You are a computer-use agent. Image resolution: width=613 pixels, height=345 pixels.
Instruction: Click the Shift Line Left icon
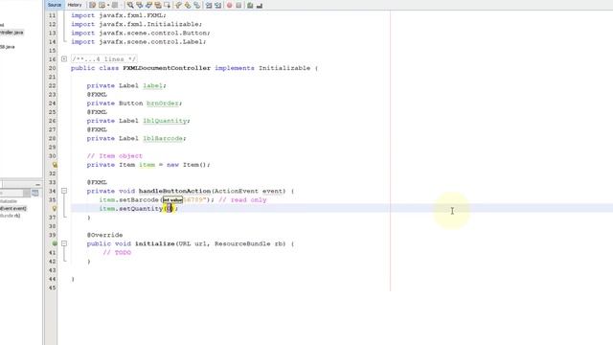[209, 5]
